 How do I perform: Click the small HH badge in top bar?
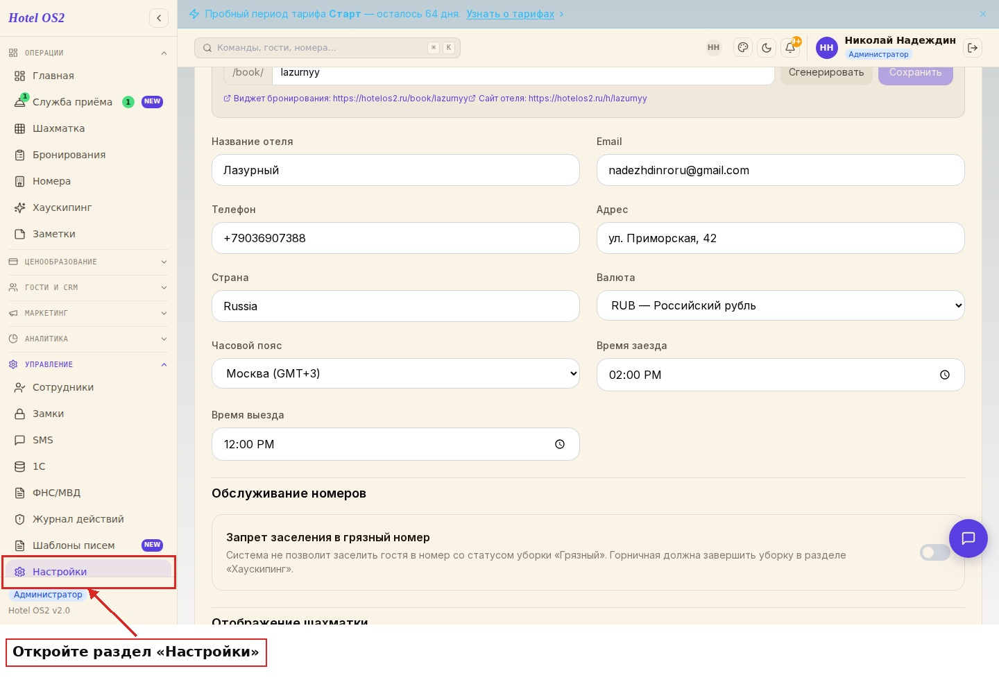(x=713, y=48)
